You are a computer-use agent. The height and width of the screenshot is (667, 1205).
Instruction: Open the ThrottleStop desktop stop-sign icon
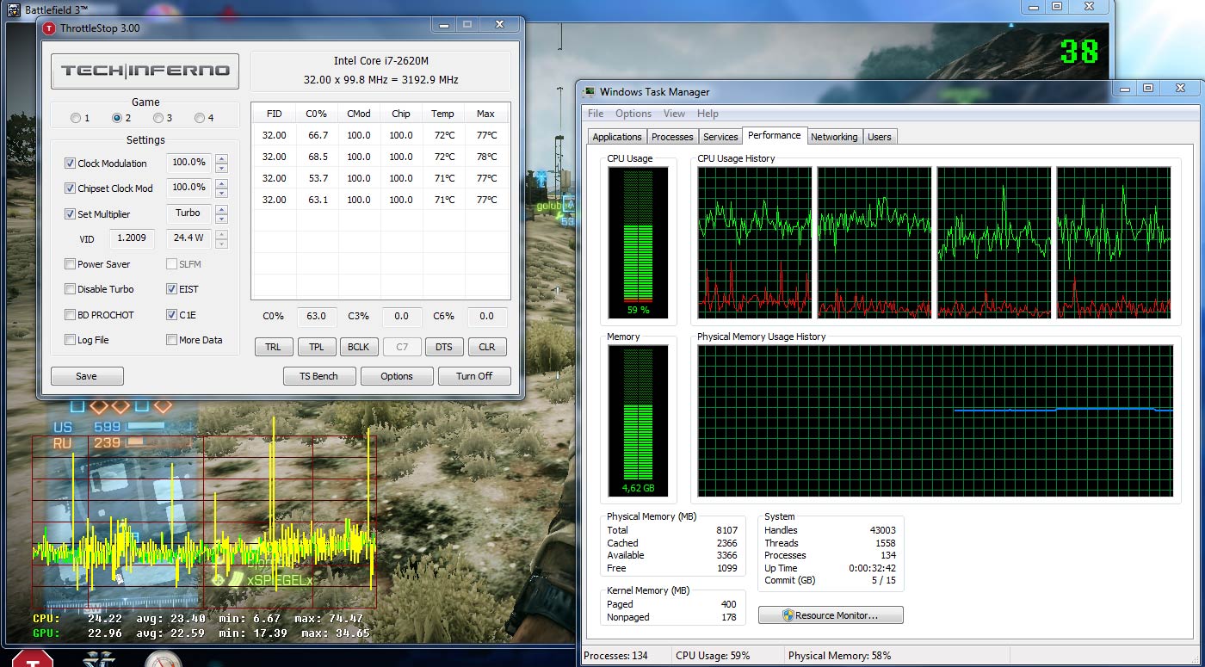(33, 658)
